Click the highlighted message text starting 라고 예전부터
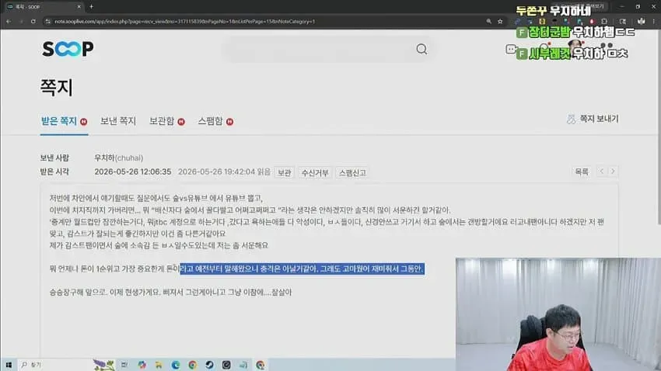The image size is (661, 371). click(302, 269)
